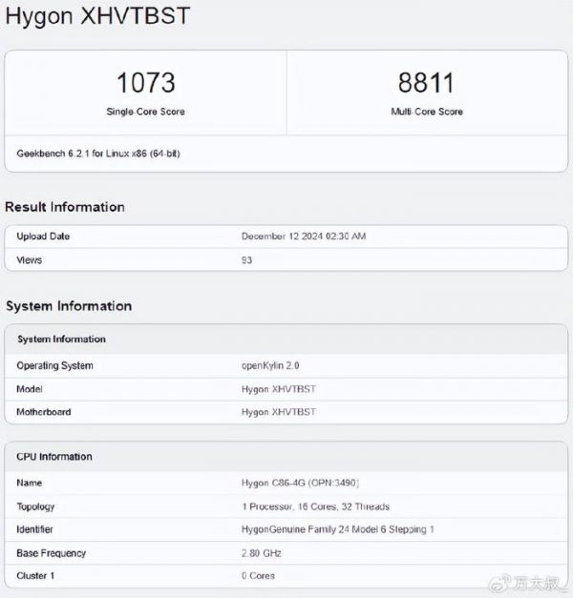Select the Multi-Core Score label
Image resolution: width=573 pixels, height=598 pixels.
click(x=427, y=112)
